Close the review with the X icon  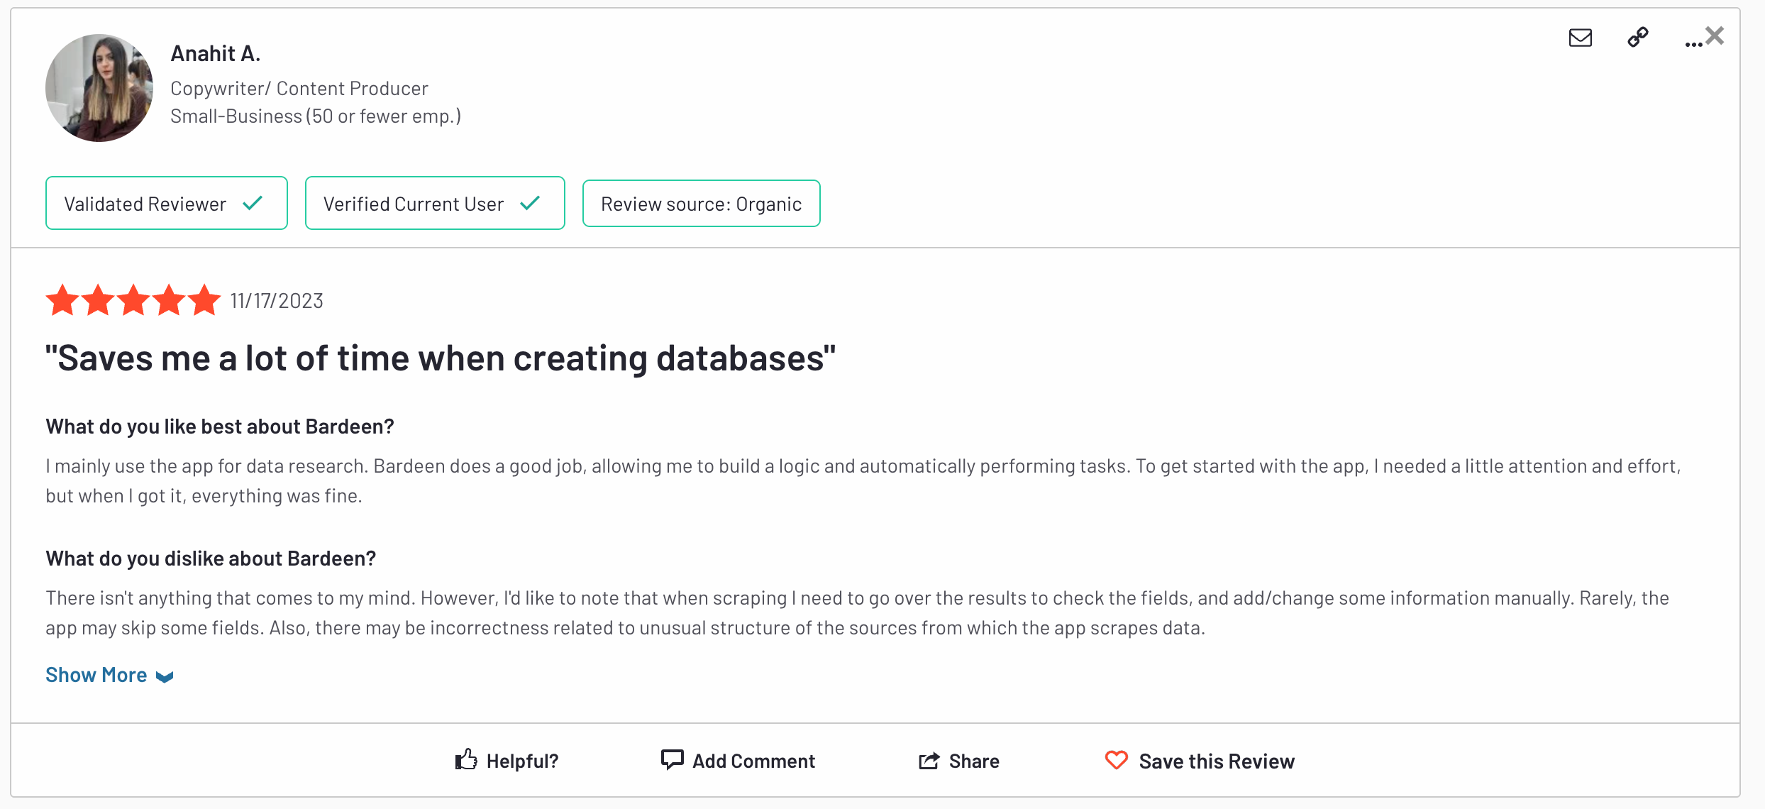tap(1715, 35)
